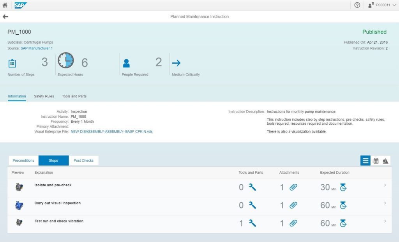
Task: Click the pump thumbnail for Isolate and pre-check
Action: pos(19,187)
